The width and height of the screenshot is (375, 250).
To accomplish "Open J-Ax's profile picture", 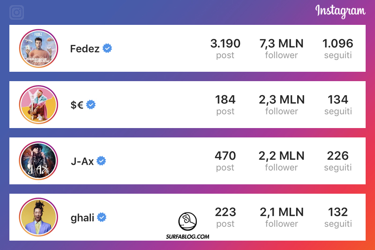I will [x=38, y=161].
